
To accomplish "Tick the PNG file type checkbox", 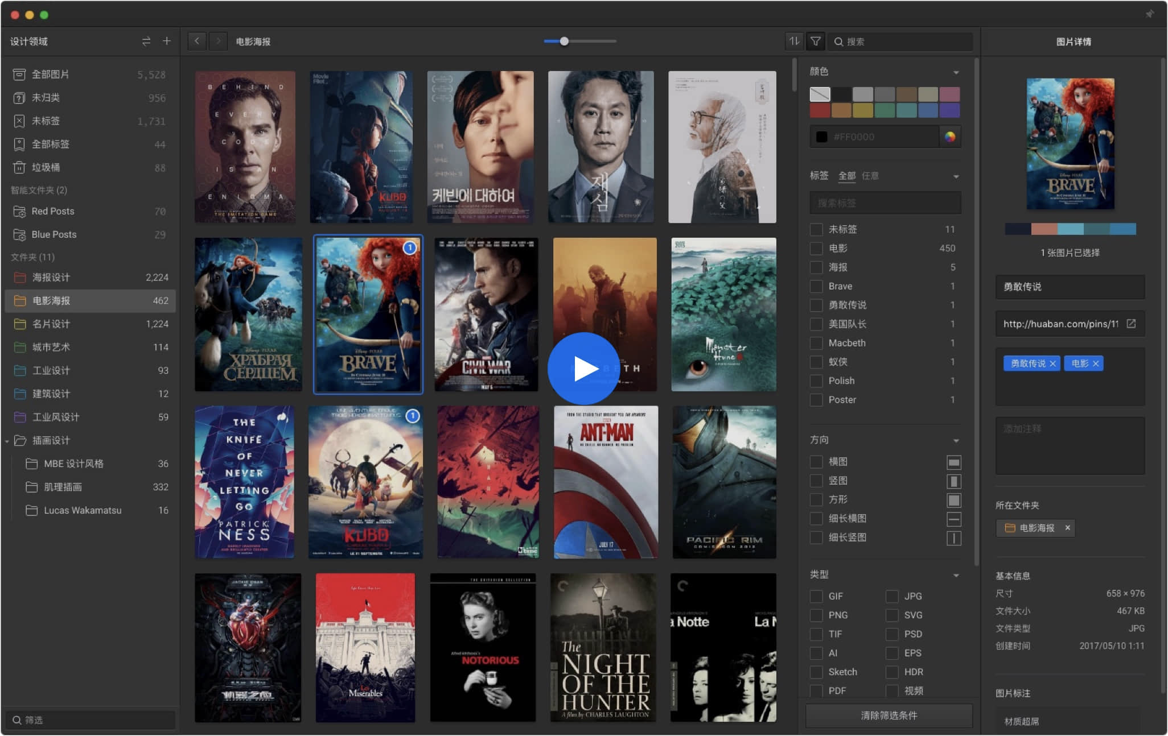I will 816,615.
